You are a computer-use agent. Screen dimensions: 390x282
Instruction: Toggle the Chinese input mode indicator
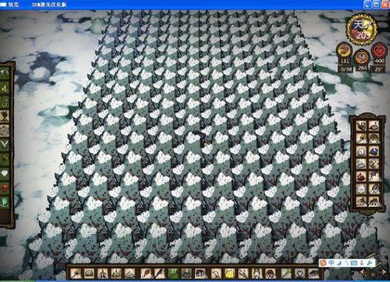pyautogui.click(x=331, y=263)
